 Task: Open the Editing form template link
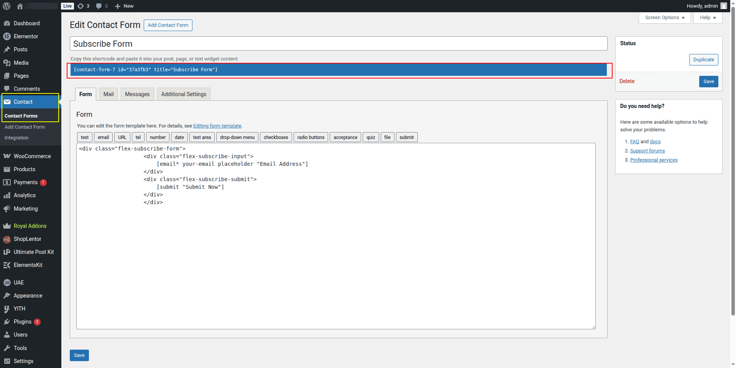(x=217, y=126)
